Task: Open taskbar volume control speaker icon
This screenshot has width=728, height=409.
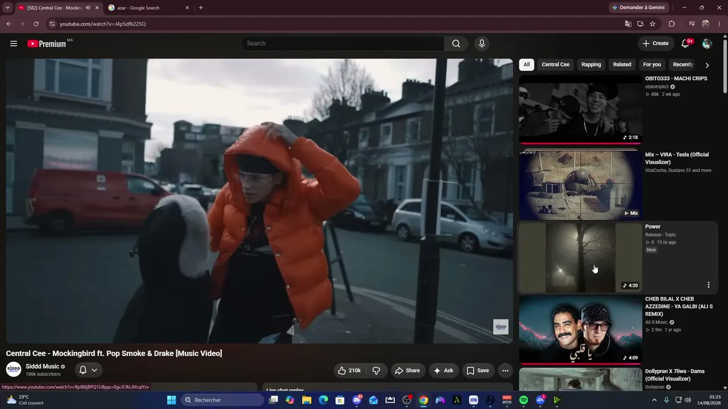Action: pyautogui.click(x=688, y=400)
